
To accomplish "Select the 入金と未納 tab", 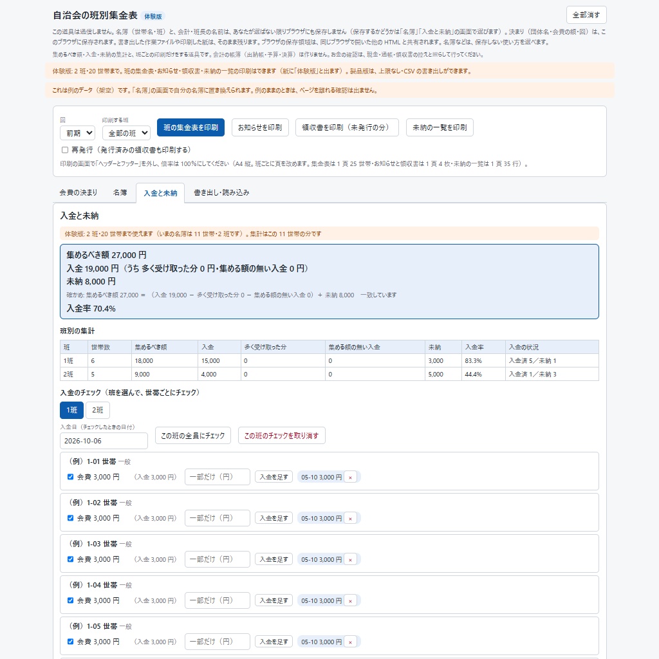I will [160, 193].
